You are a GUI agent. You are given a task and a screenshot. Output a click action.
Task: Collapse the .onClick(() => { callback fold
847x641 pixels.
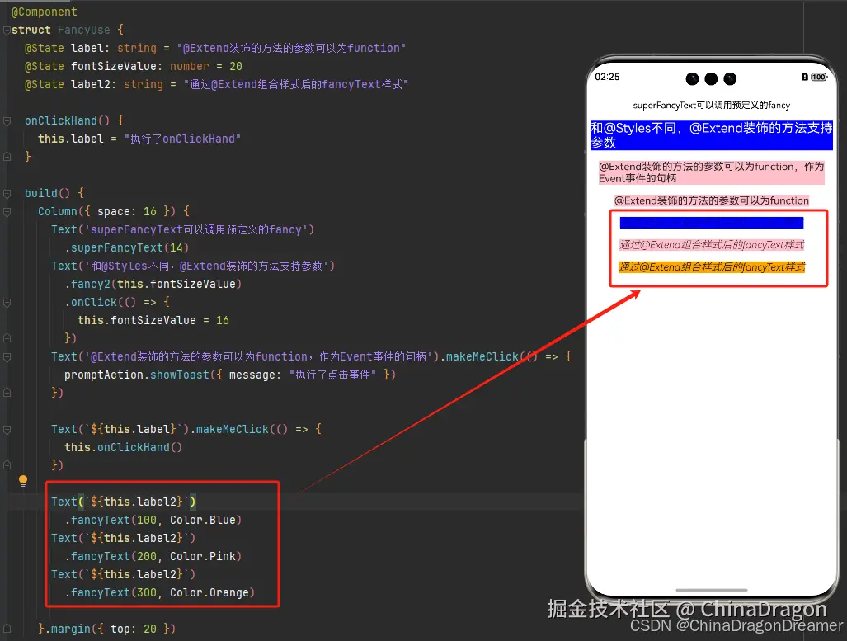tap(7, 303)
